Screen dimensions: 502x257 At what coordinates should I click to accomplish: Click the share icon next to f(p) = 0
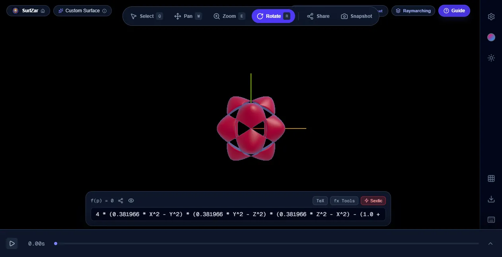121,201
